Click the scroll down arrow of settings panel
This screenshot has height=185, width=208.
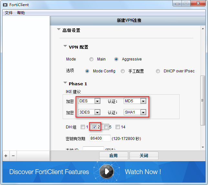pyautogui.click(x=203, y=147)
